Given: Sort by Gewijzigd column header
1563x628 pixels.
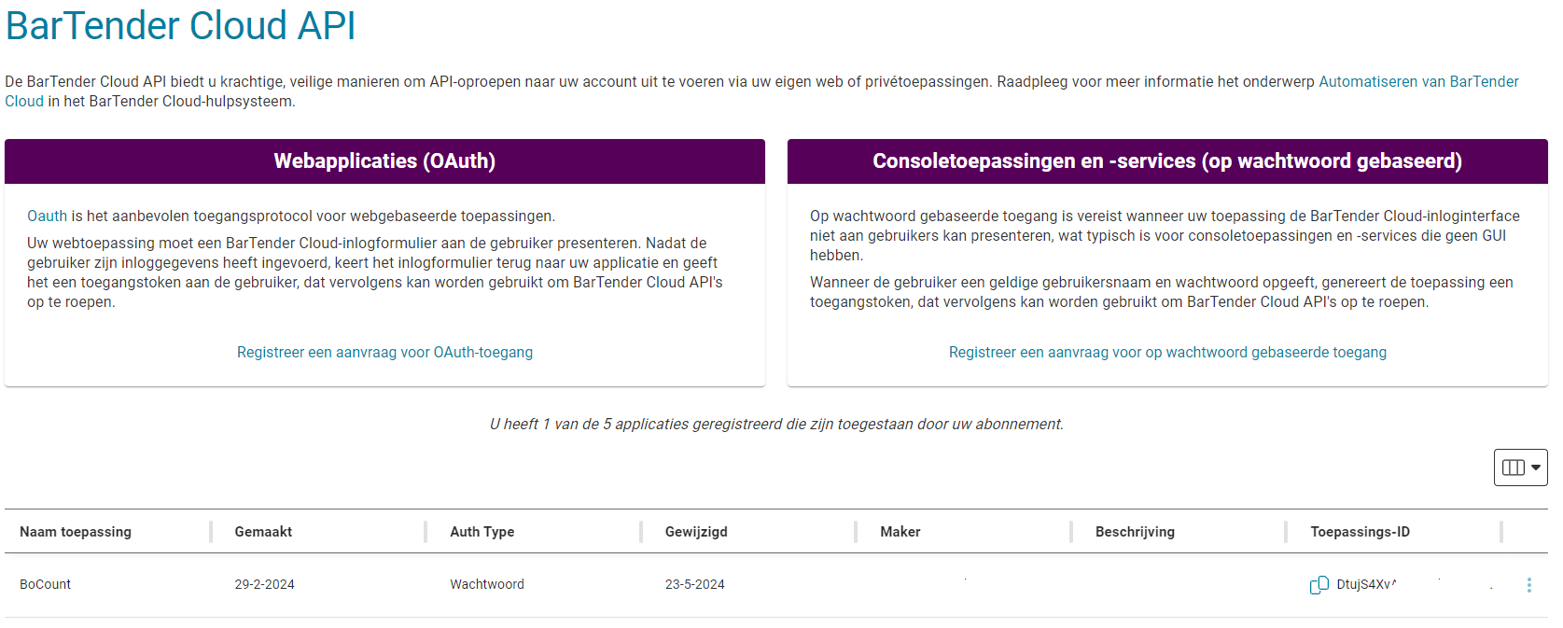Looking at the screenshot, I should coord(696,532).
